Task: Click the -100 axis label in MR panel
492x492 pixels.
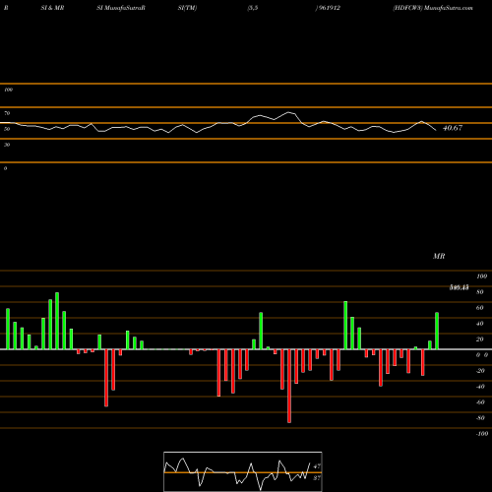Action: 482,434
